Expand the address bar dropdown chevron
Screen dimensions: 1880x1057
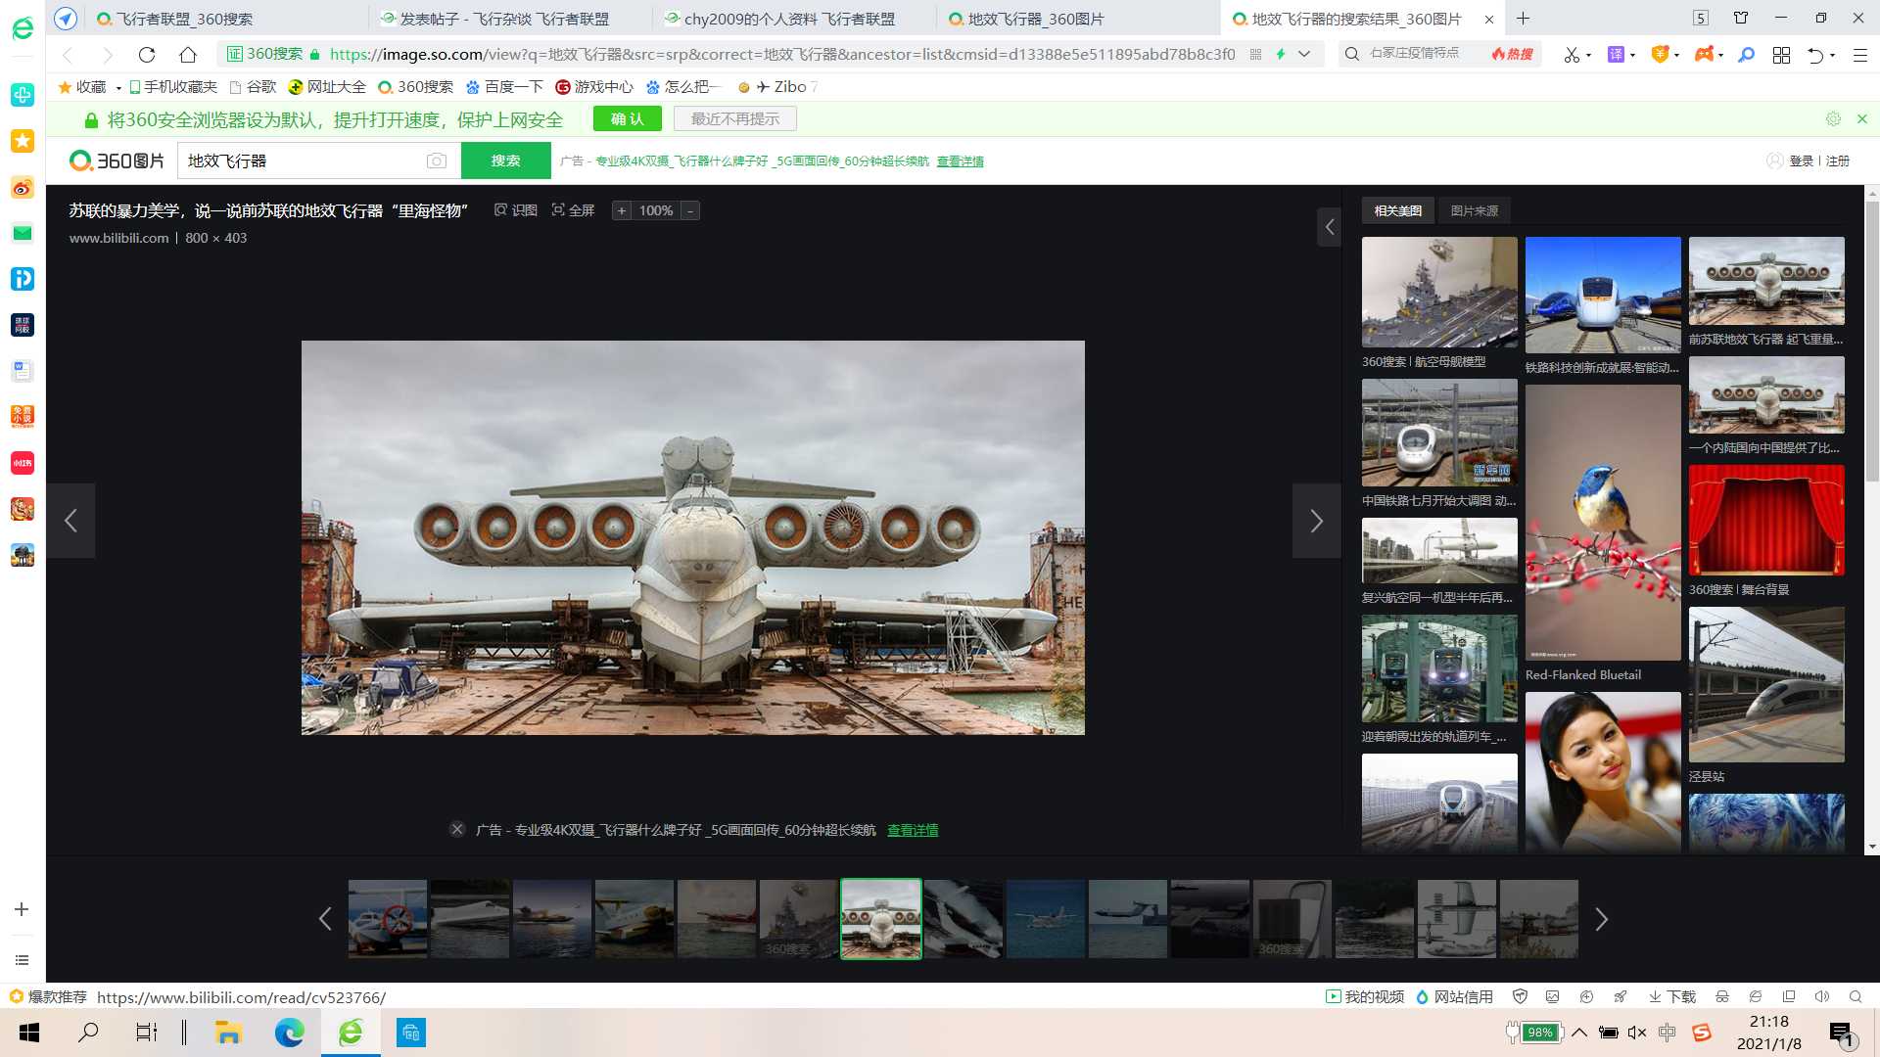(x=1304, y=55)
